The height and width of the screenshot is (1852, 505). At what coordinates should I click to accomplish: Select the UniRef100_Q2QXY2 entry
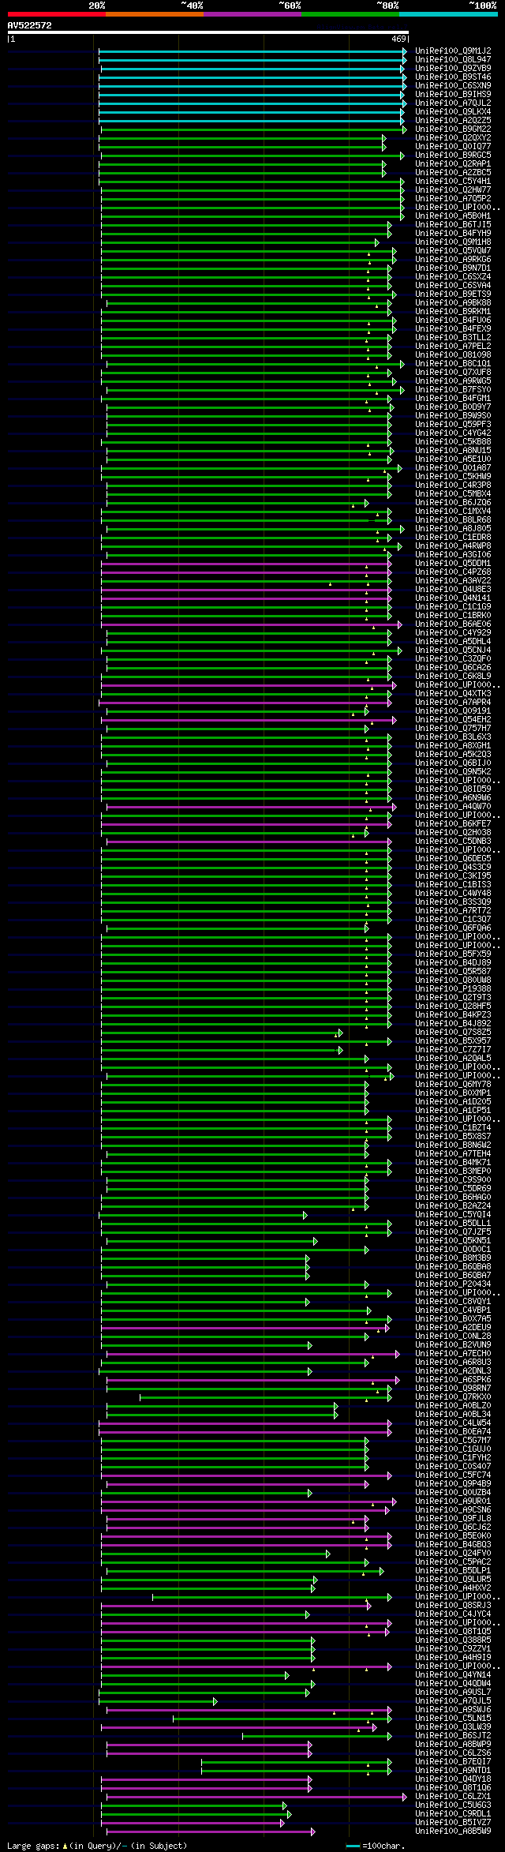tap(453, 137)
